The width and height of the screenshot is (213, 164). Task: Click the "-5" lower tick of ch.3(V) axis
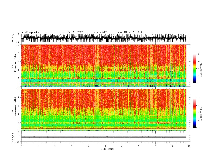(18, 142)
